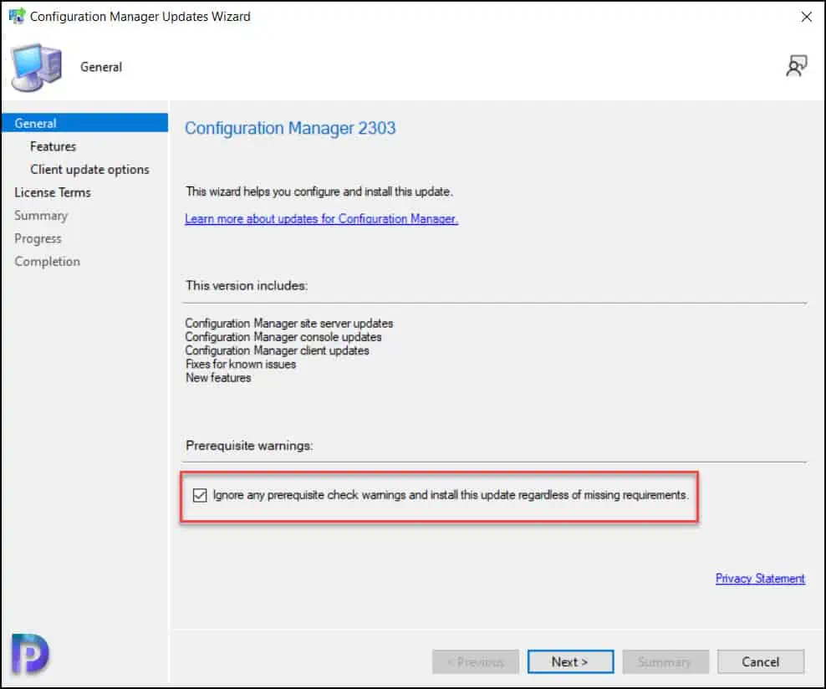Select Progress step in the sidebar
Image resolution: width=826 pixels, height=689 pixels.
pyautogui.click(x=38, y=238)
